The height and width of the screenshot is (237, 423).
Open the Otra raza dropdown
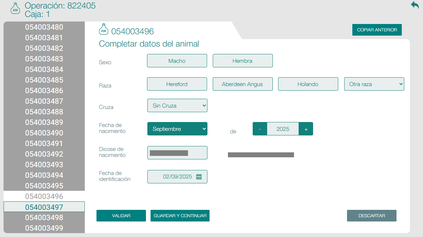pyautogui.click(x=374, y=84)
